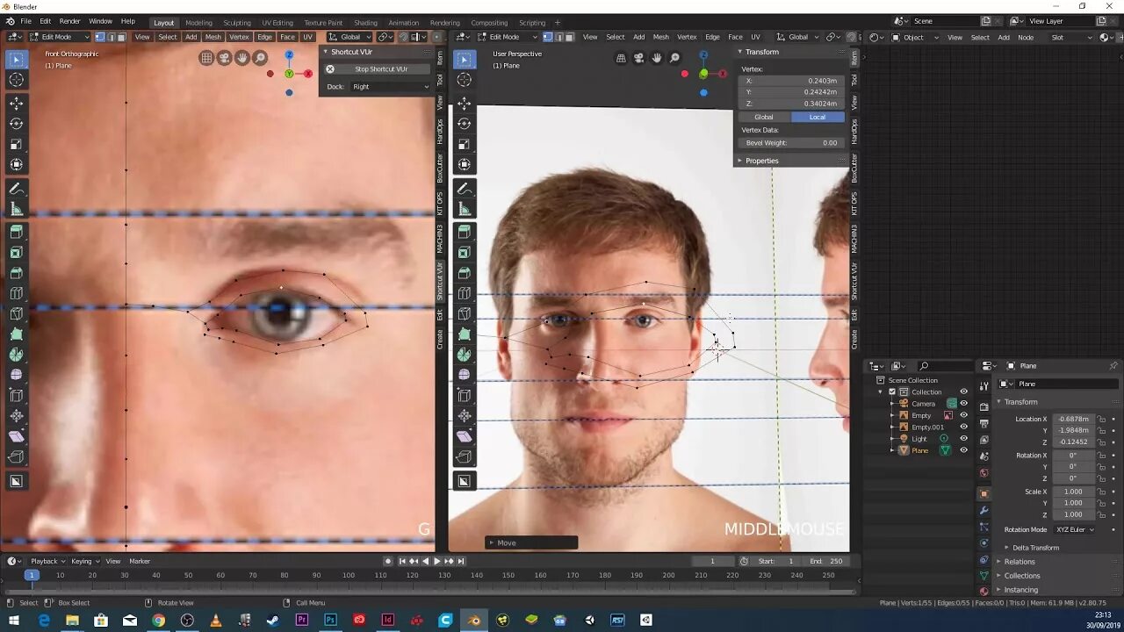The width and height of the screenshot is (1124, 632).
Task: Open Chrome from the taskbar
Action: [x=158, y=620]
